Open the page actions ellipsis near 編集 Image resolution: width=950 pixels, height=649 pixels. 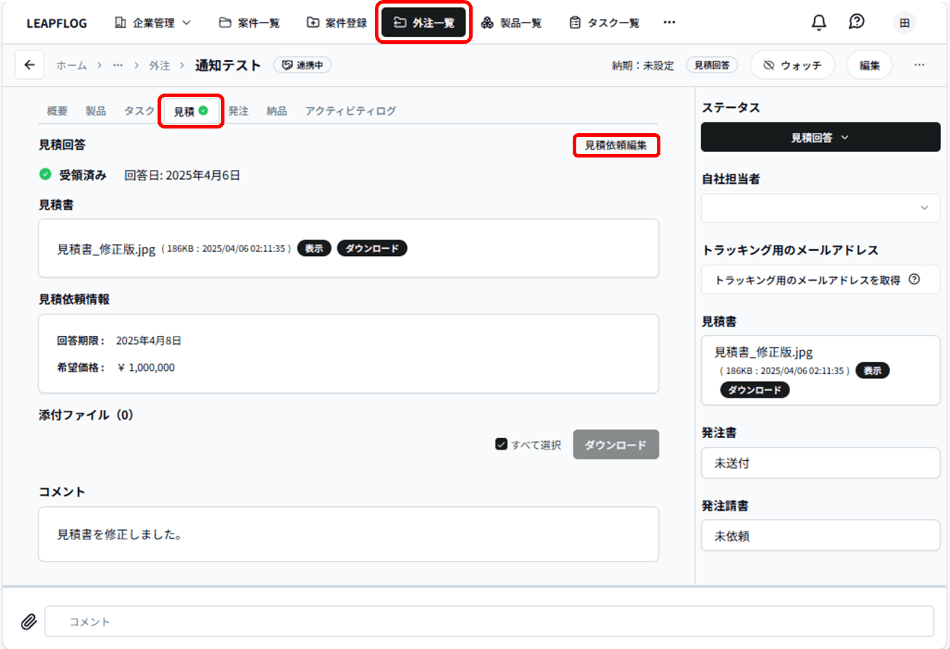click(919, 65)
